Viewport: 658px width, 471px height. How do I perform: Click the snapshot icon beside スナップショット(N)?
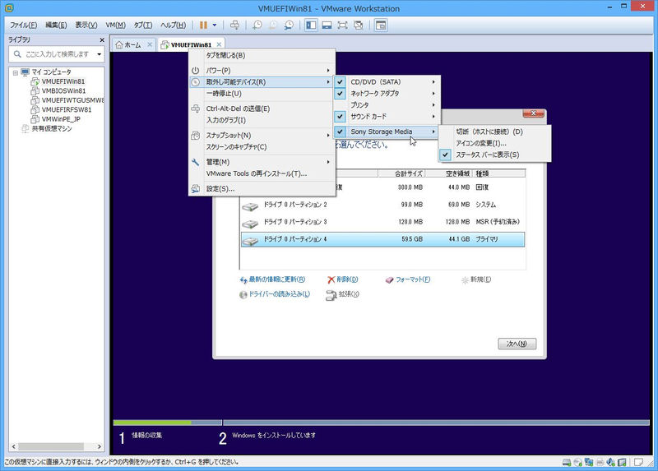coord(195,136)
